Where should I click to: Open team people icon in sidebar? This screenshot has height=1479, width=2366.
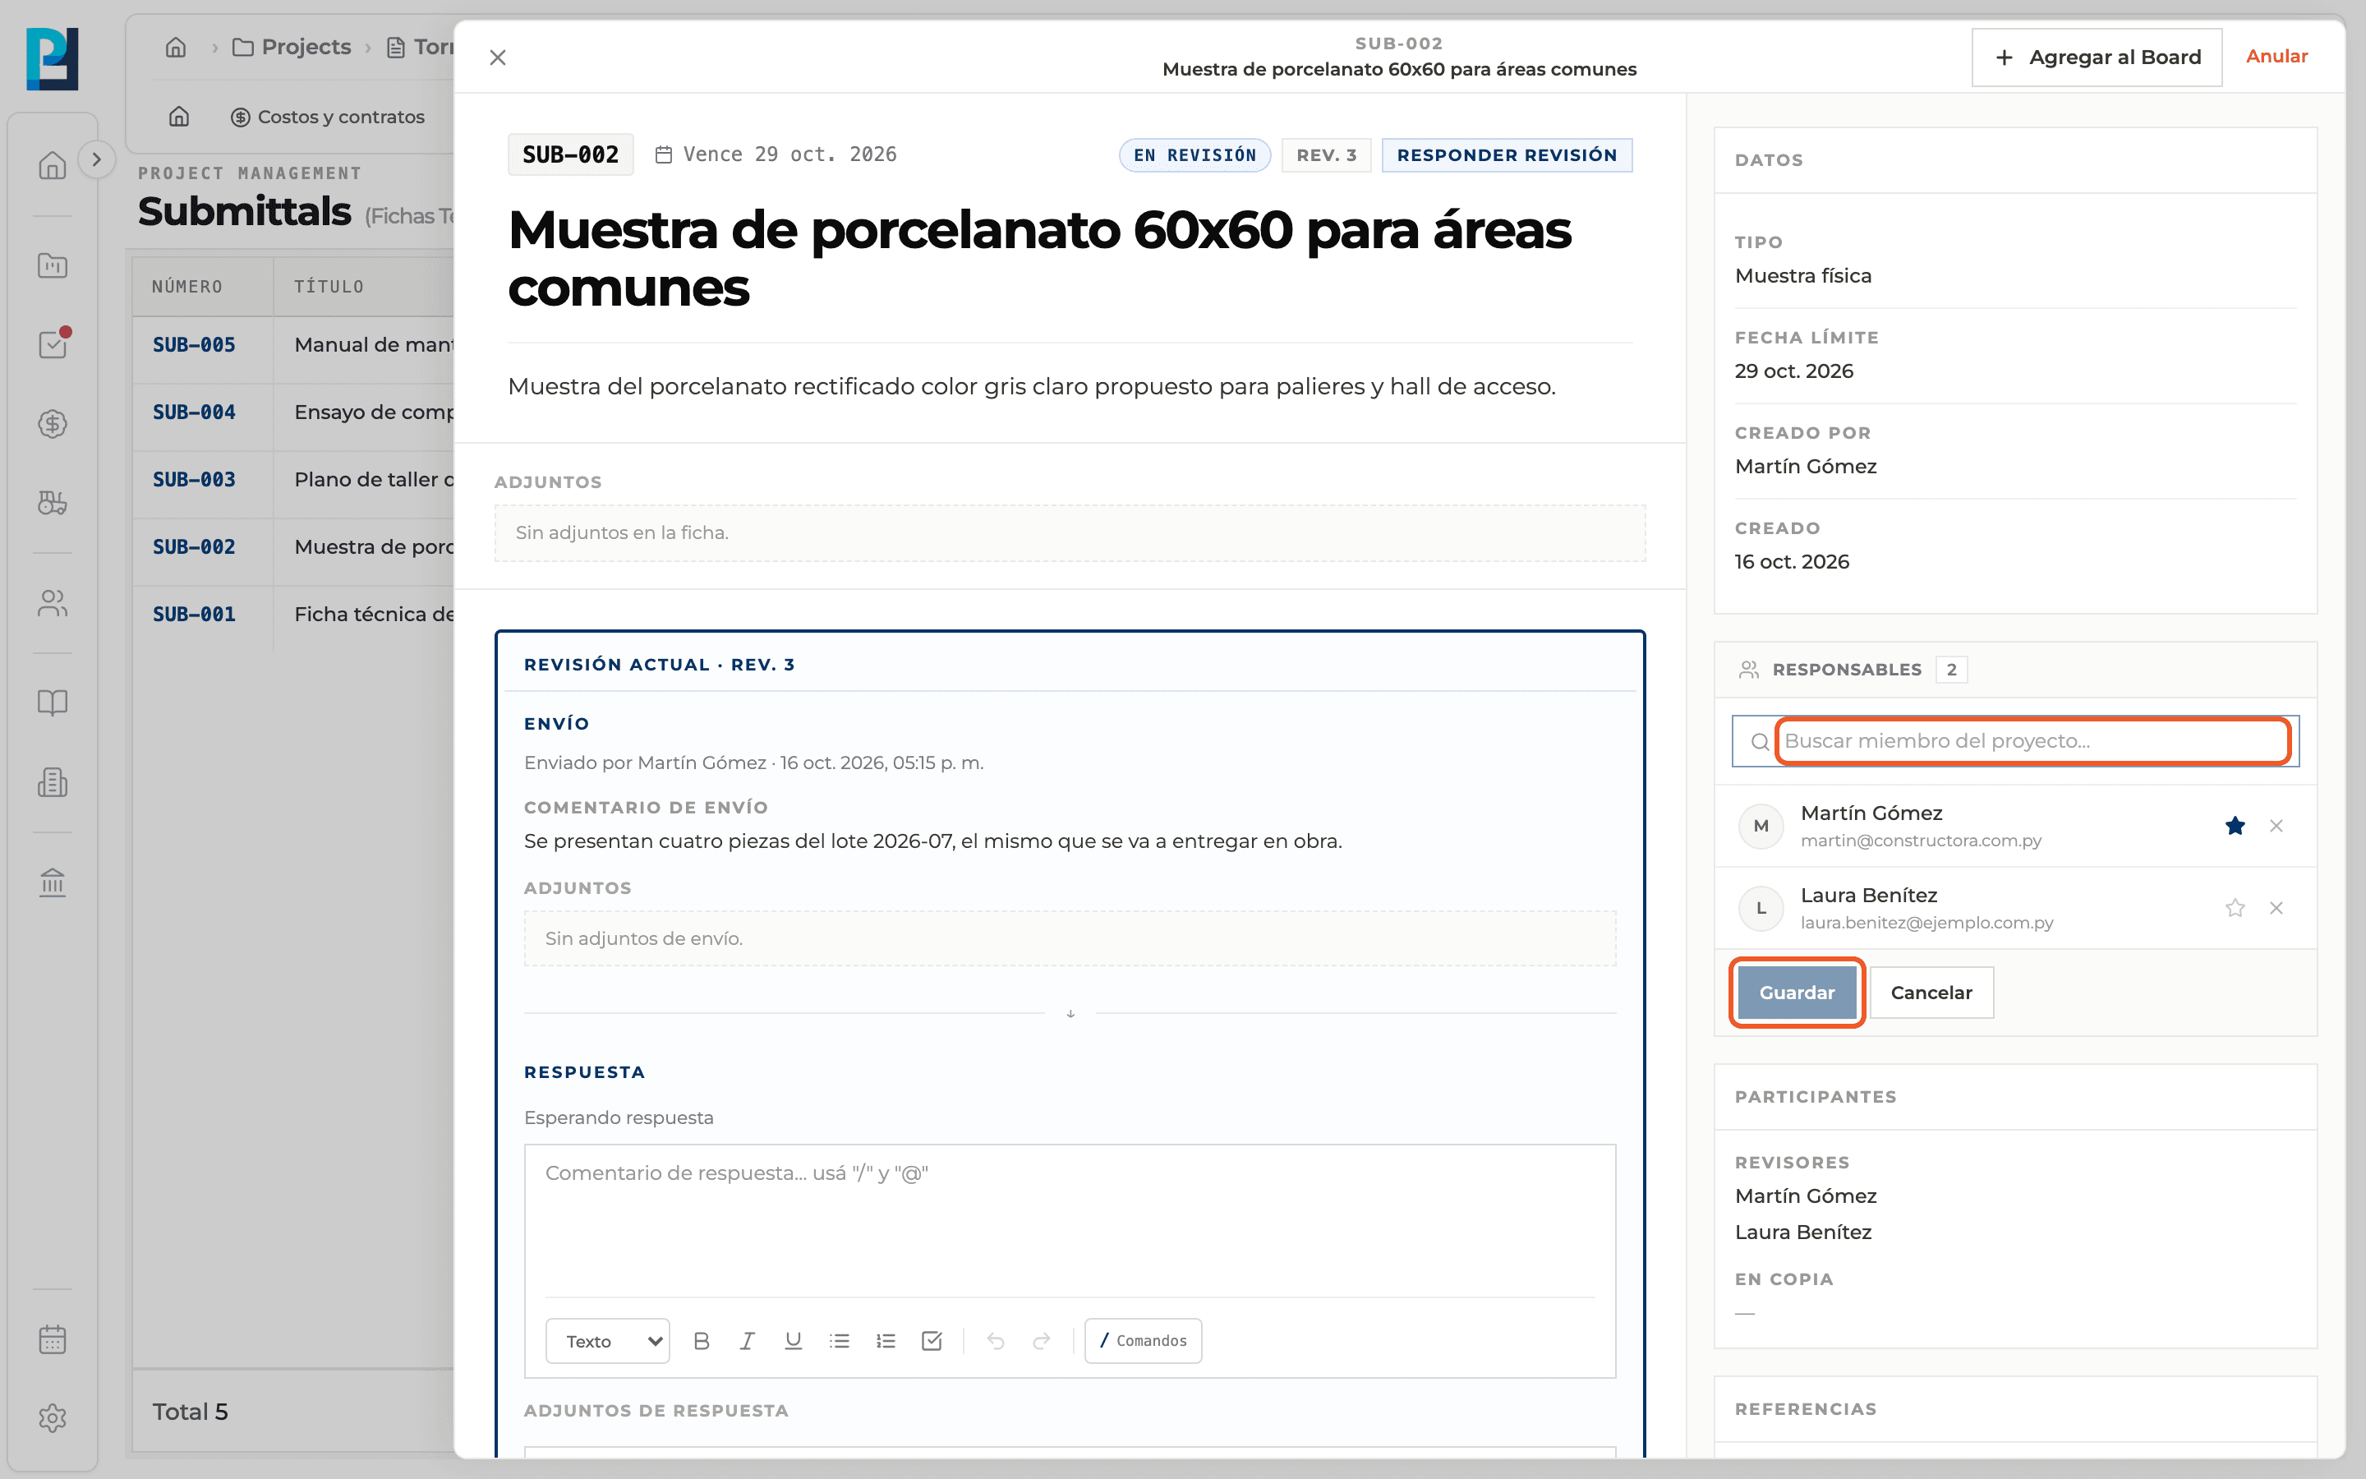coord(53,604)
